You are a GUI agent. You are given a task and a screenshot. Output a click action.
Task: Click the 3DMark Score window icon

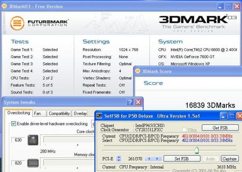[x=138, y=71]
